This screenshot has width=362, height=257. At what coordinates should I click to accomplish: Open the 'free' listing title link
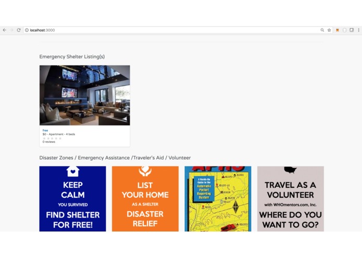pyautogui.click(x=45, y=131)
